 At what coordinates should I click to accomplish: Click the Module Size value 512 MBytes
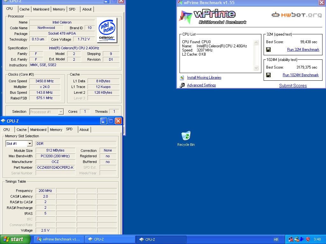[x=55, y=150]
